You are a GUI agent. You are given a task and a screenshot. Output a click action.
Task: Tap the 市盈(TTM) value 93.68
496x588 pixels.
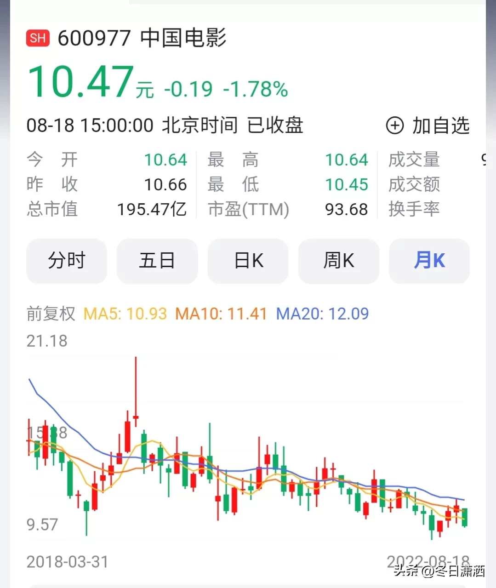(347, 209)
